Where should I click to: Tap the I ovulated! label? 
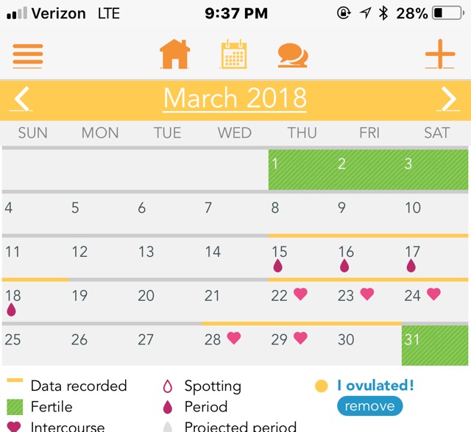pos(375,386)
